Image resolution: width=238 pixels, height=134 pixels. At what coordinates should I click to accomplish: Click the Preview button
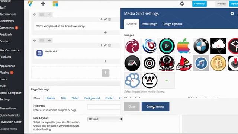(x=222, y=4)
